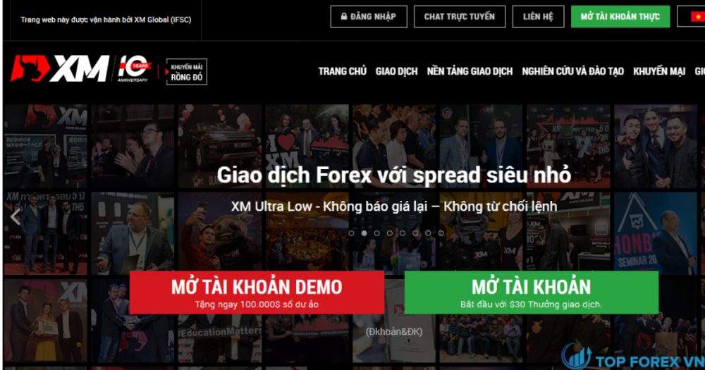This screenshot has height=370, width=705.
Task: Expand the Nghiên Cứu Và Đào Tạo menu
Action: pyautogui.click(x=572, y=71)
